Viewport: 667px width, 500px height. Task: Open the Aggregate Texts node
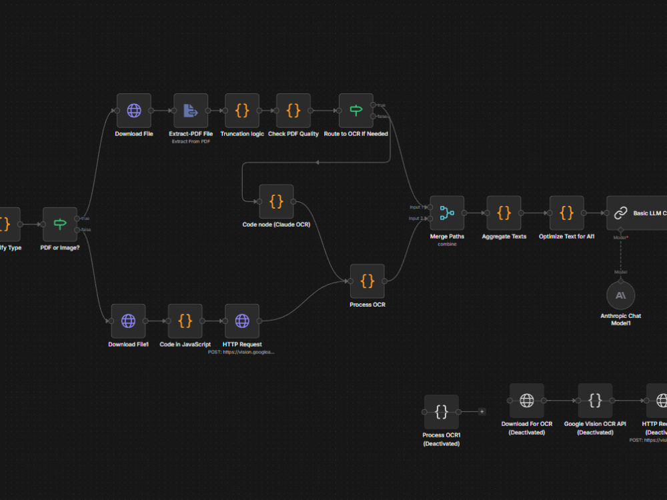(x=504, y=213)
